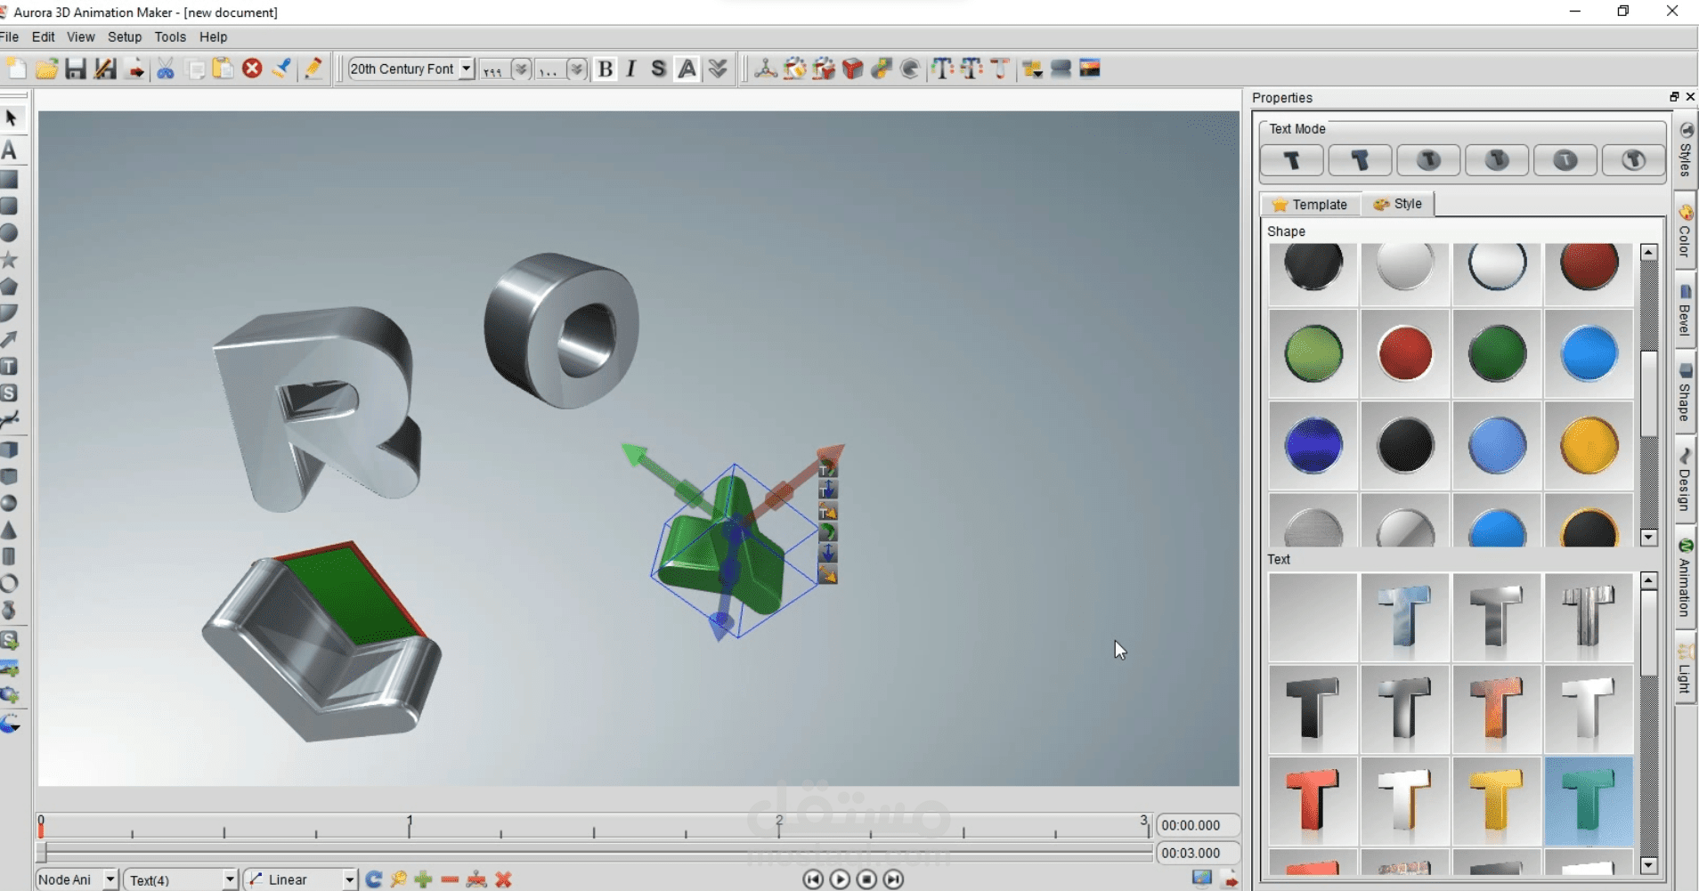This screenshot has width=1699, height=891.
Task: Open the 20th Century Font dropdown
Action: (466, 69)
